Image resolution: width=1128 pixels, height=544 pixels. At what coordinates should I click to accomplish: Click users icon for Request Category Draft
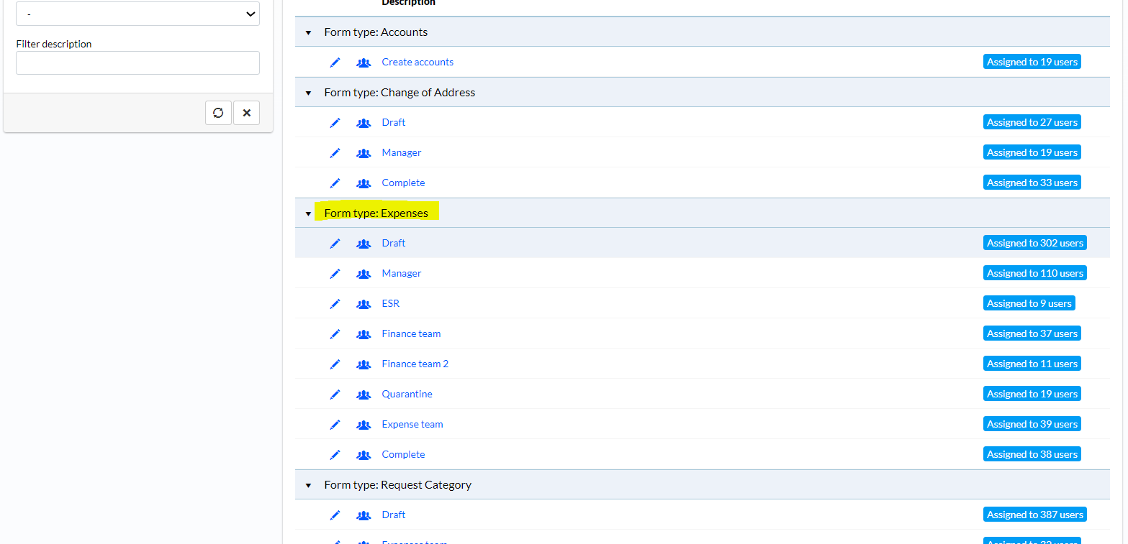pos(364,515)
